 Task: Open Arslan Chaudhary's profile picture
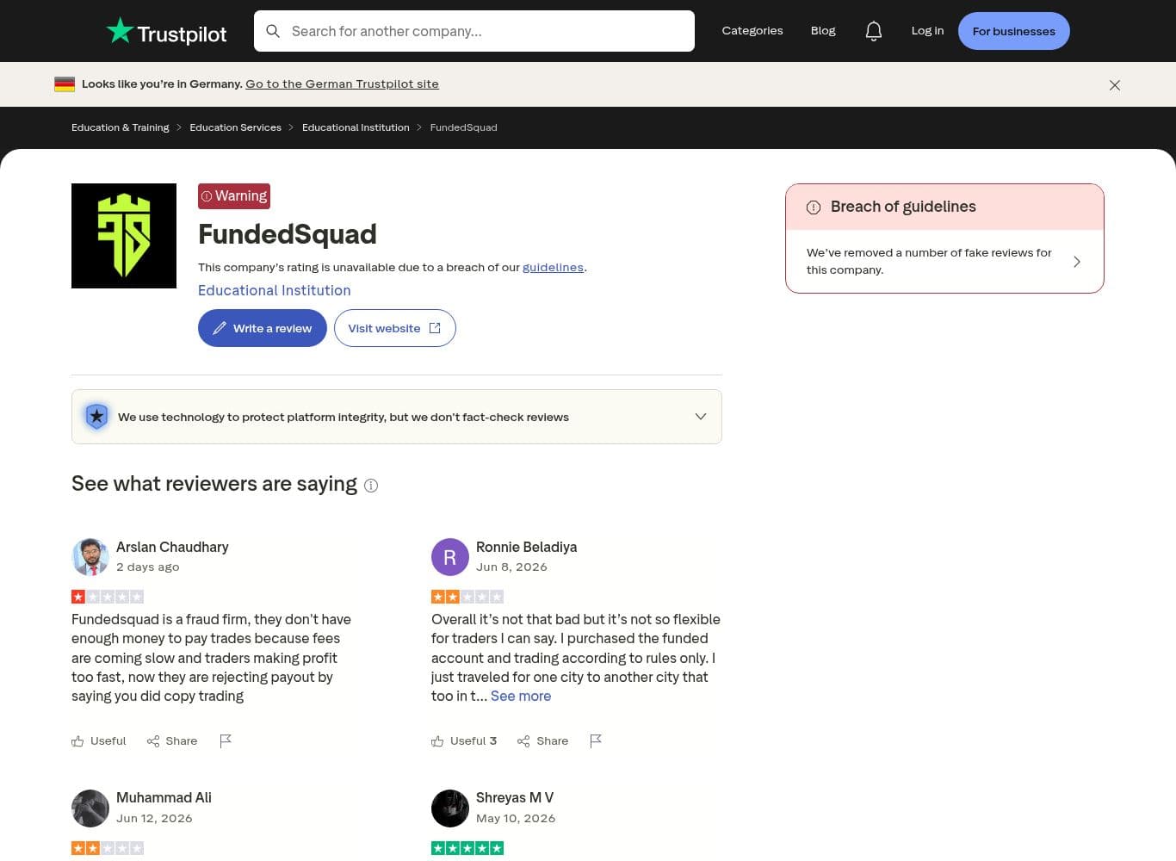coord(90,557)
